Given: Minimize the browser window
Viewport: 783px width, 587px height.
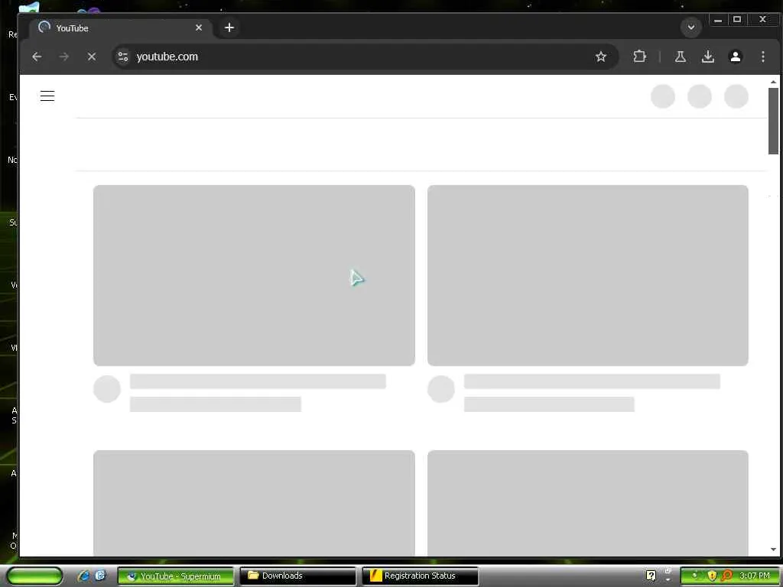Looking at the screenshot, I should click(x=718, y=20).
